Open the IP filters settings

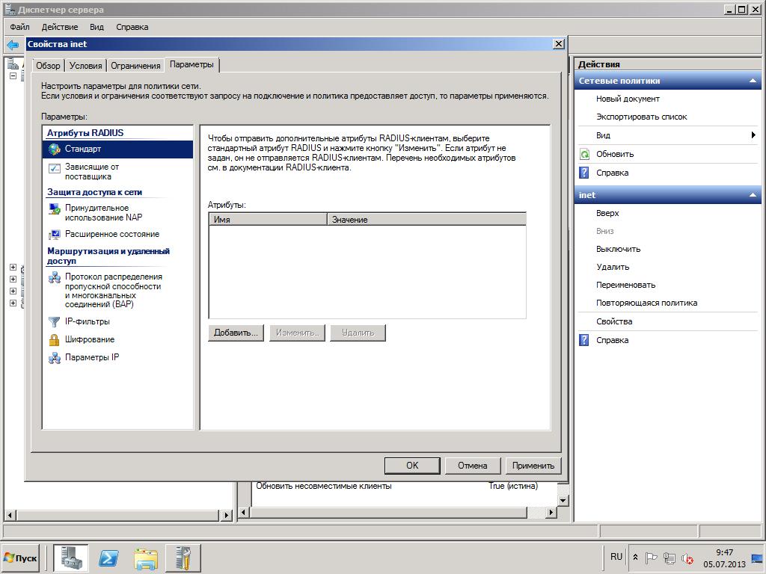click(87, 321)
